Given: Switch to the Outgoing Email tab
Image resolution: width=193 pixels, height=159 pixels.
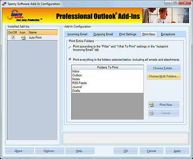Looking at the screenshot, I should coord(103,34).
